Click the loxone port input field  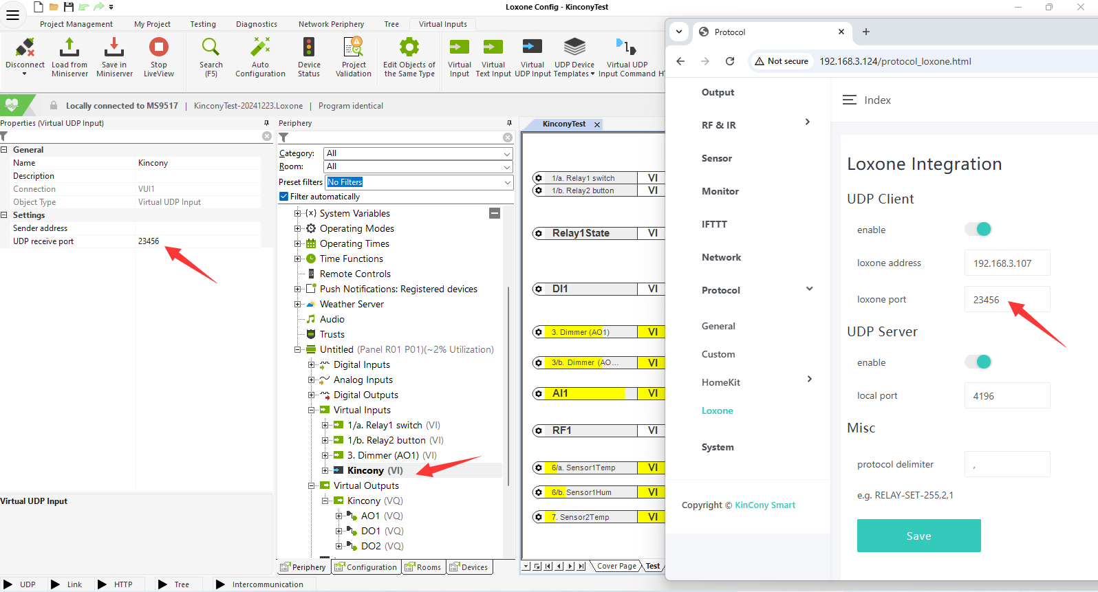(x=1007, y=300)
